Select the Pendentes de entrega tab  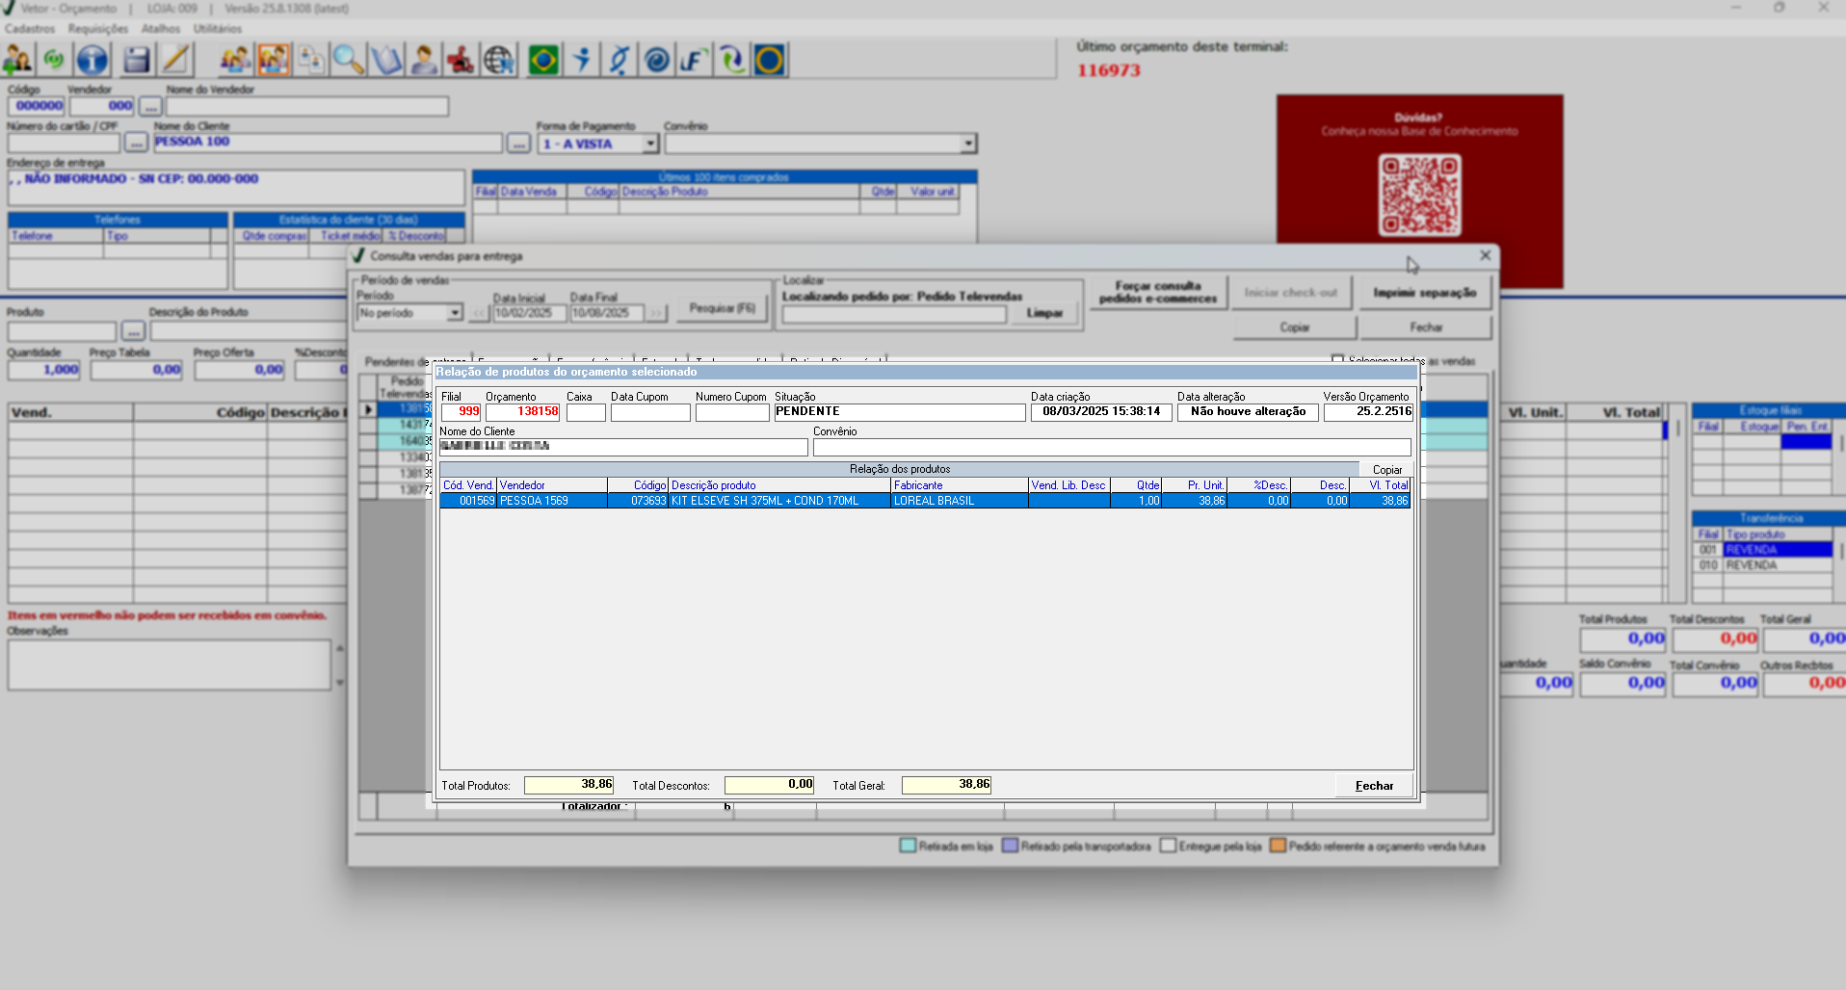[x=414, y=361]
